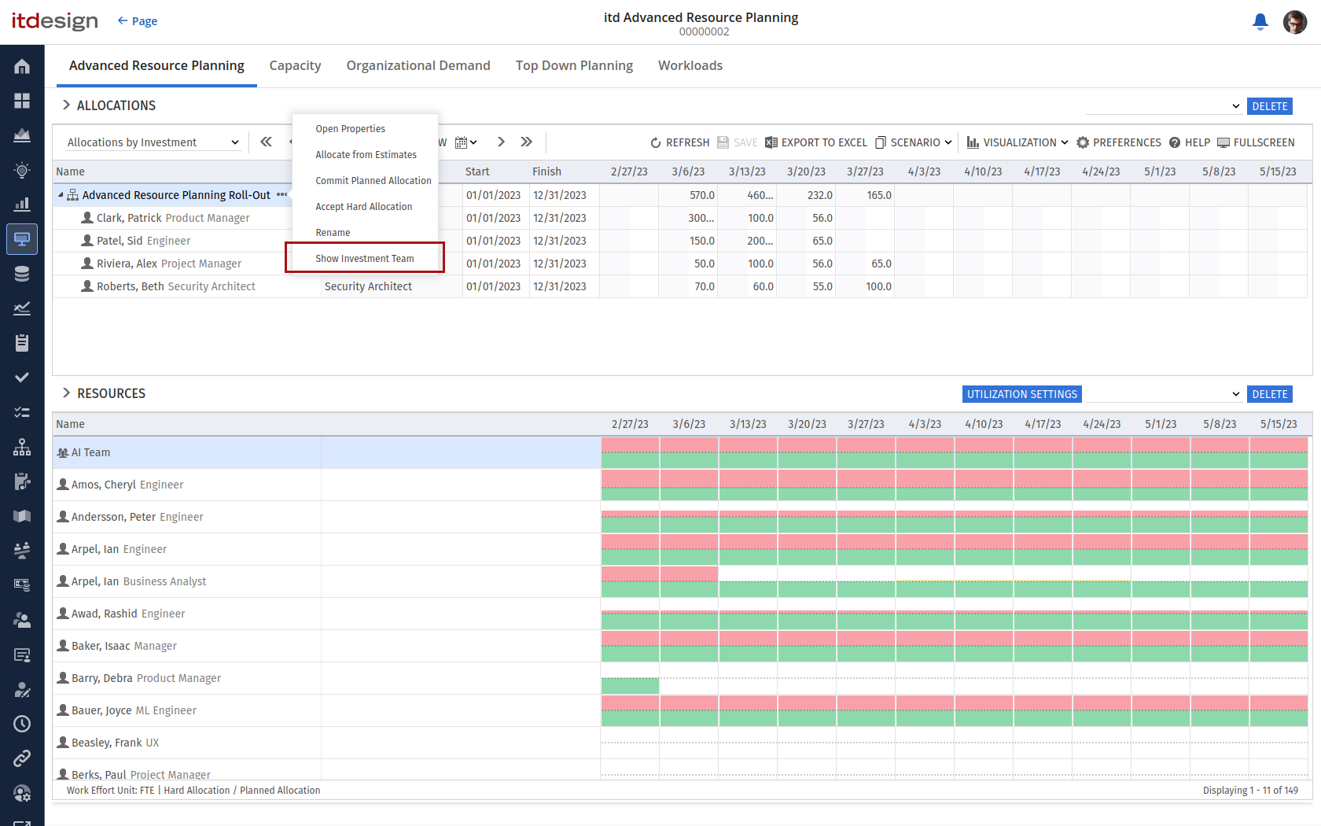1321x826 pixels.
Task: Open the dropdown beside Resources DELETE
Action: pyautogui.click(x=1164, y=394)
